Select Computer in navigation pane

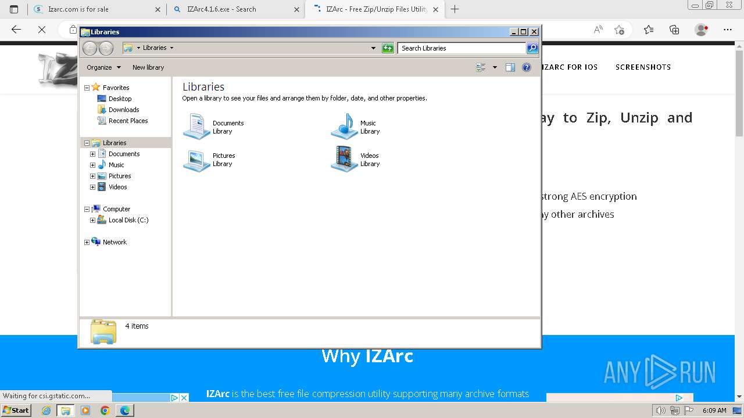coord(116,209)
